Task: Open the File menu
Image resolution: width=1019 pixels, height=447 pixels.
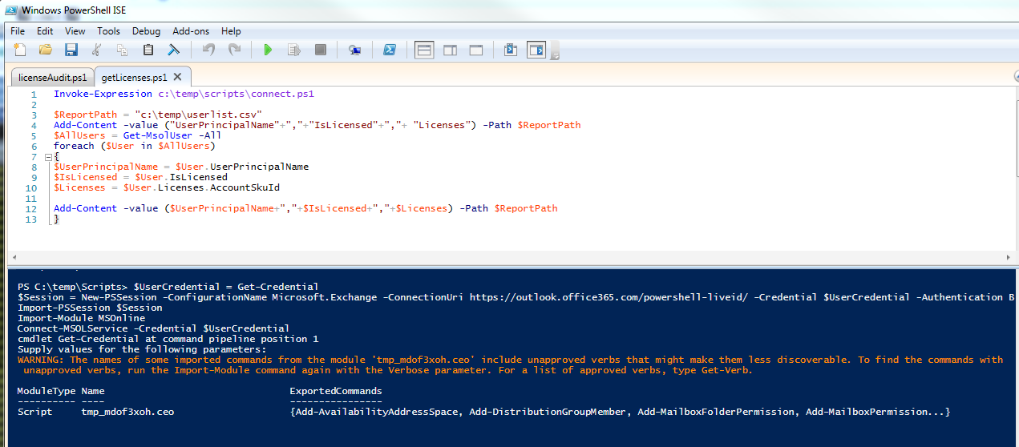Action: coord(18,31)
